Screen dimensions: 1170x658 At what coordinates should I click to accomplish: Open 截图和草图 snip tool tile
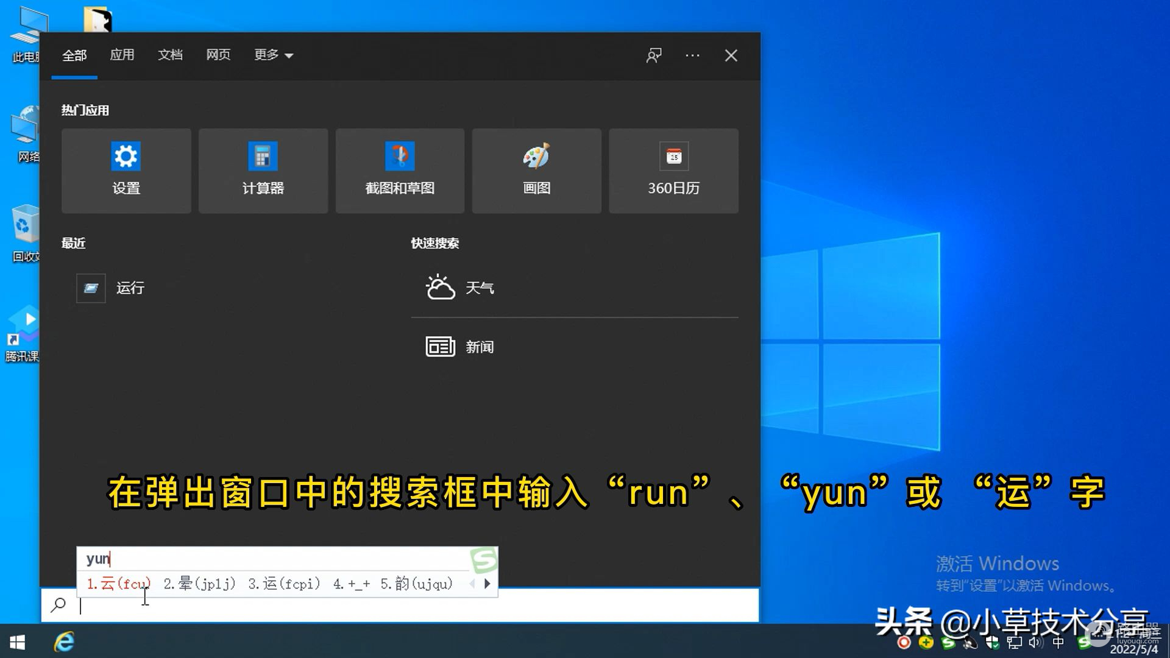point(400,171)
